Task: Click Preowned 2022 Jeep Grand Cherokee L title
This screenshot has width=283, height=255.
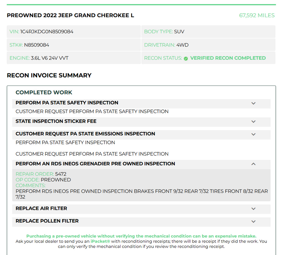Action: pos(70,16)
